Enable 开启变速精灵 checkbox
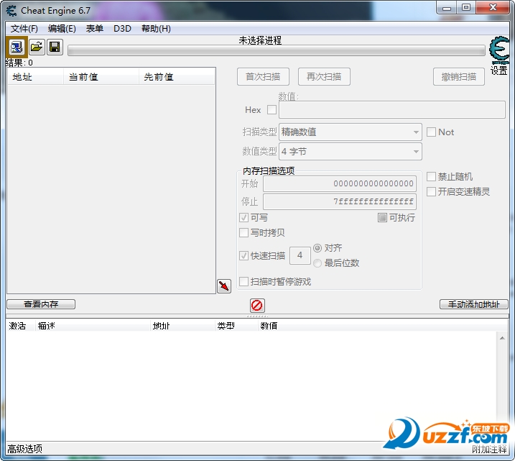This screenshot has height=461, width=515. pyautogui.click(x=431, y=191)
